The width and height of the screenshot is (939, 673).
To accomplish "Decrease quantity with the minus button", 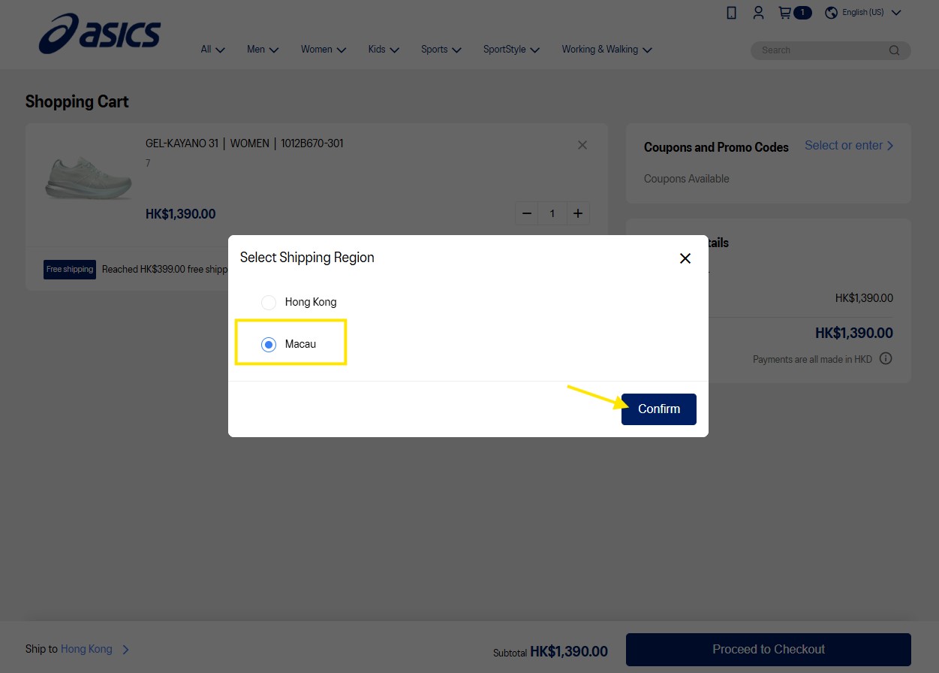I will (527, 213).
